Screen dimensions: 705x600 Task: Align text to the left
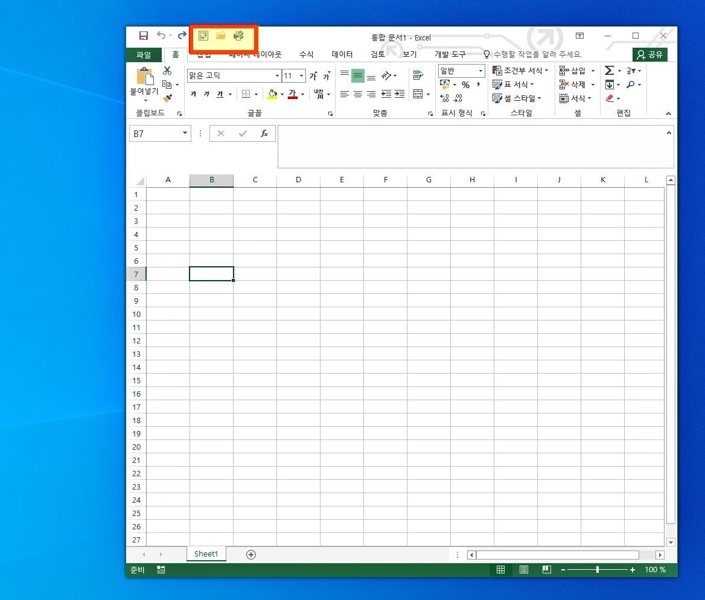345,94
